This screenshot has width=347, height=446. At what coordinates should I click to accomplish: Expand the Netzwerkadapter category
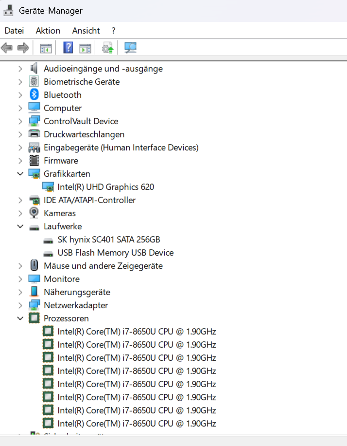[x=20, y=305]
